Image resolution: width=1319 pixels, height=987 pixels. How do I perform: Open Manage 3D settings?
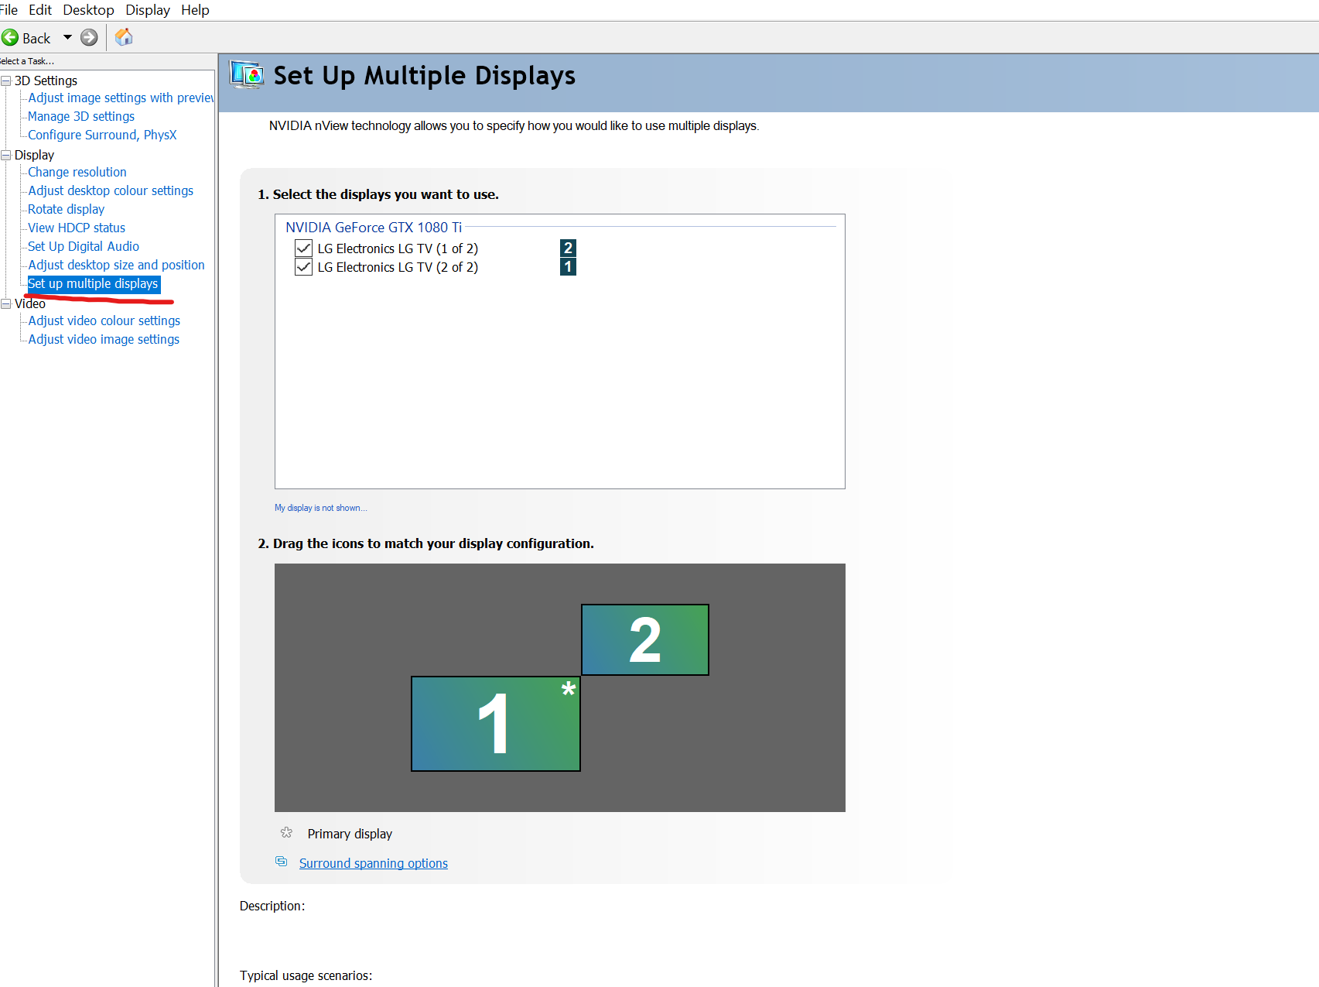(81, 116)
